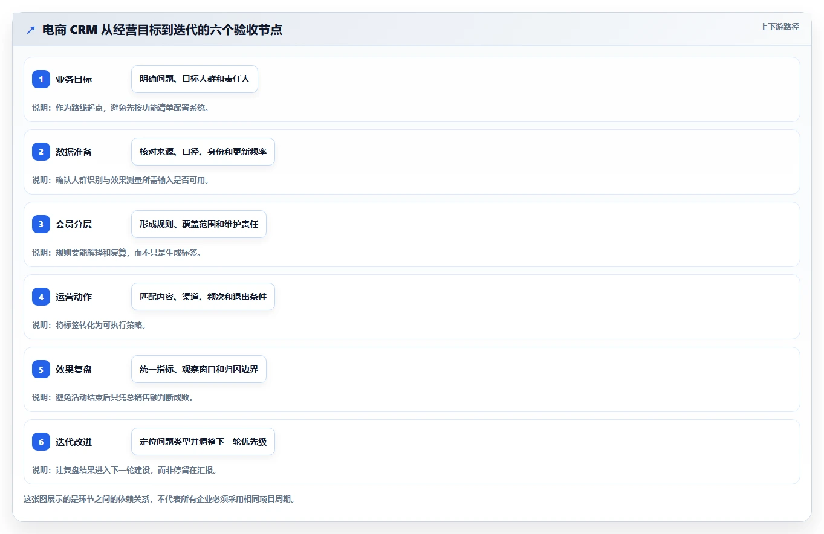Screen dimensions: 824x534
Task: Click the step 2 number badge
Action: coord(41,152)
